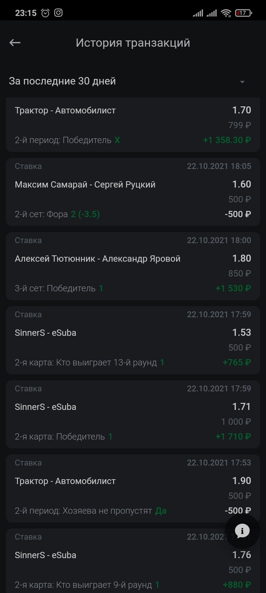Viewport: 266px width, 593px height.
Task: Tap the 'История транзакций' page title
Action: coord(133,43)
